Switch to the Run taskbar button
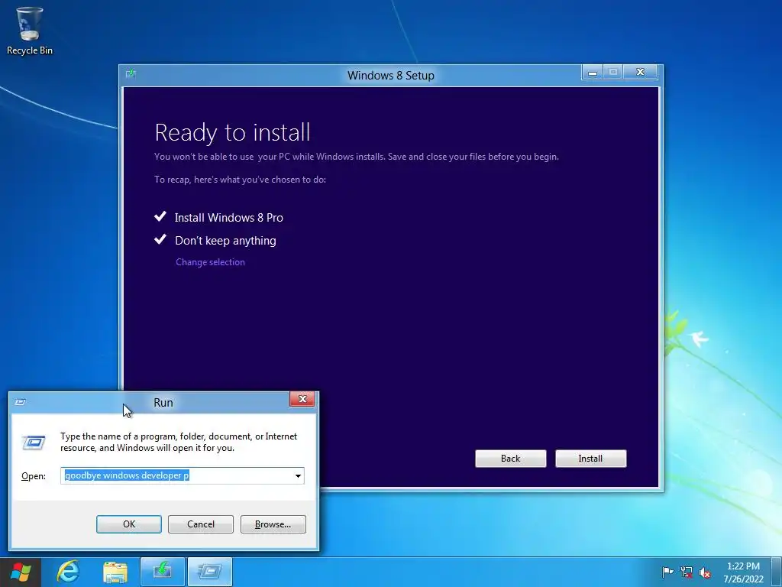This screenshot has height=587, width=782. (x=209, y=572)
